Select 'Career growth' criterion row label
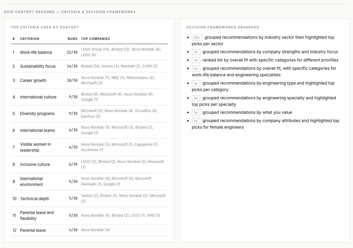The image size is (353, 248). (33, 80)
